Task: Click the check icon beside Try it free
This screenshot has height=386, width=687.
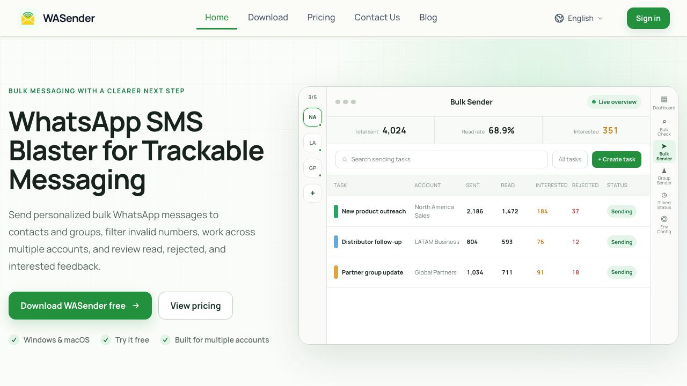Action: click(105, 340)
